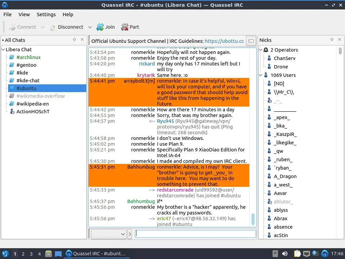Float the Nicks panel
Image resolution: width=345 pixels, height=259 pixels.
[332, 40]
